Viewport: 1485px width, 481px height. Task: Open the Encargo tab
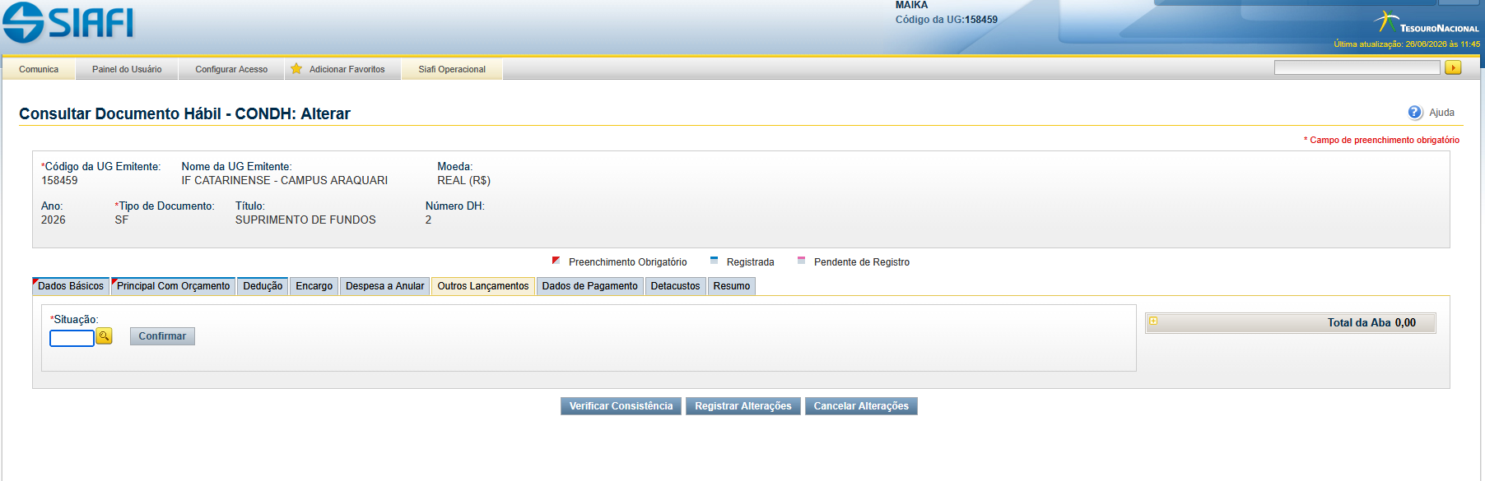(314, 286)
